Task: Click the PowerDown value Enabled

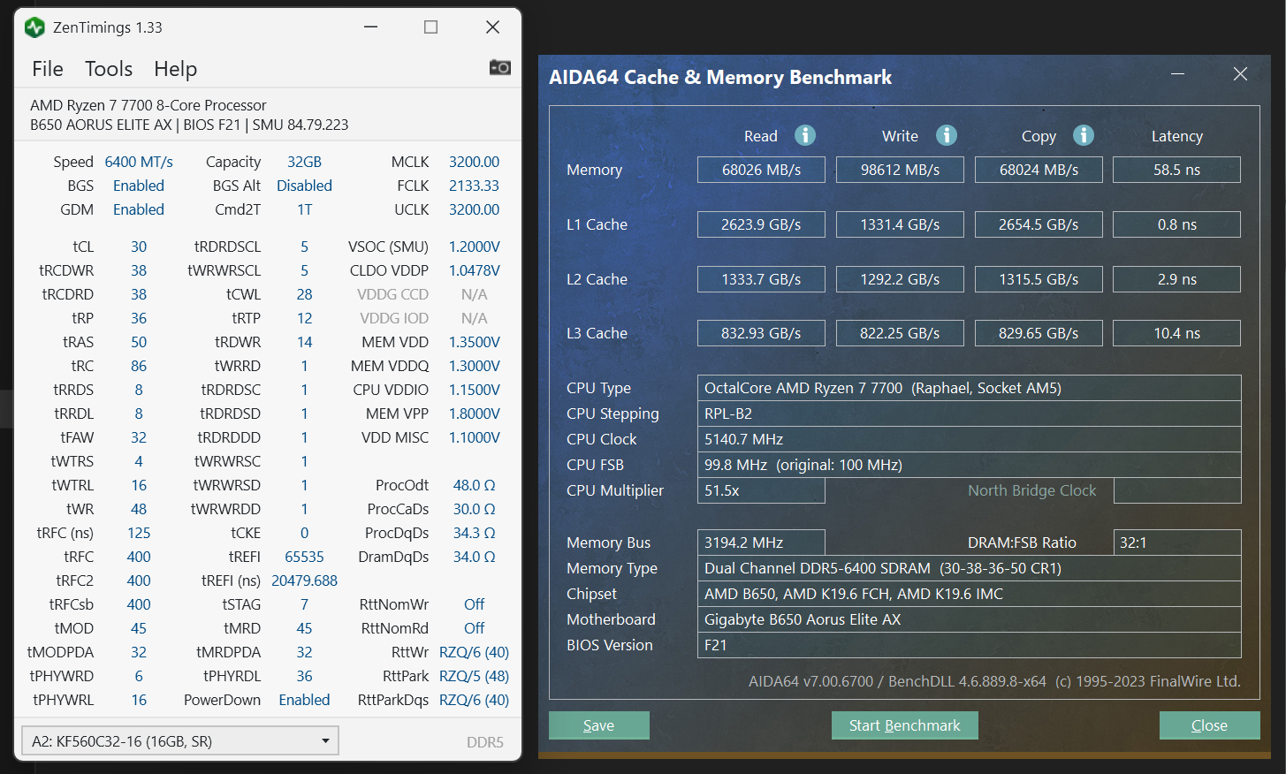Action: 304,700
